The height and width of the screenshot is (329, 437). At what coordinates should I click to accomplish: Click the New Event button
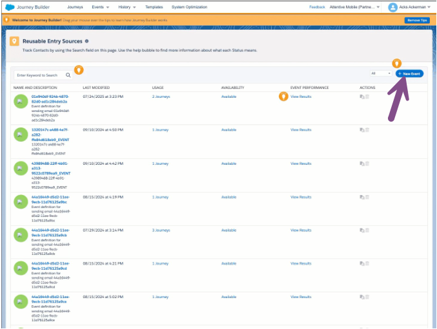click(409, 74)
